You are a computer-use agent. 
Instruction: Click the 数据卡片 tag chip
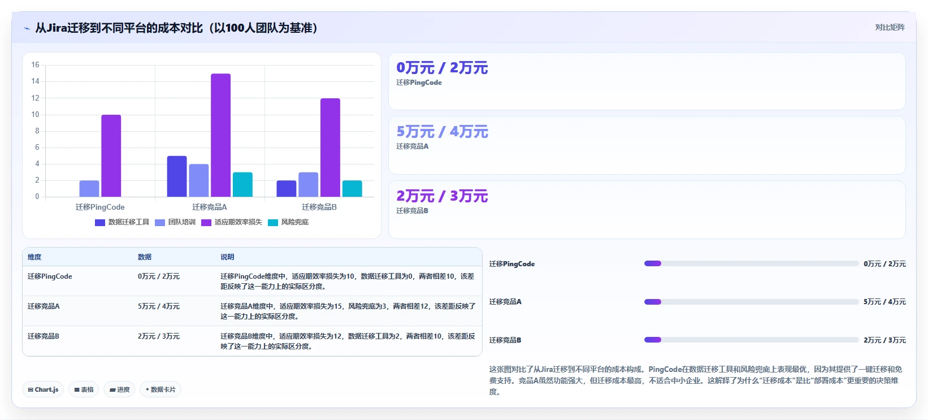click(161, 389)
